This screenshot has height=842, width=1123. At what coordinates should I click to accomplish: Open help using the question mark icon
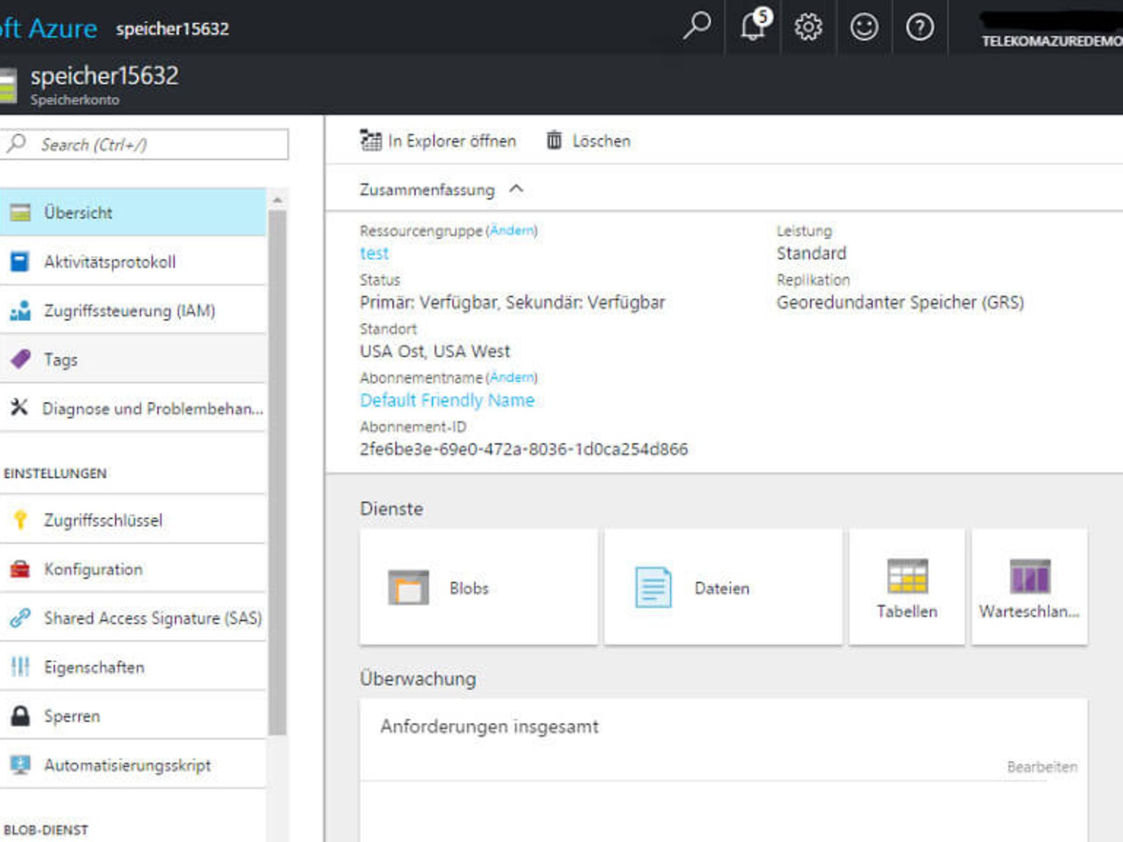(x=919, y=27)
